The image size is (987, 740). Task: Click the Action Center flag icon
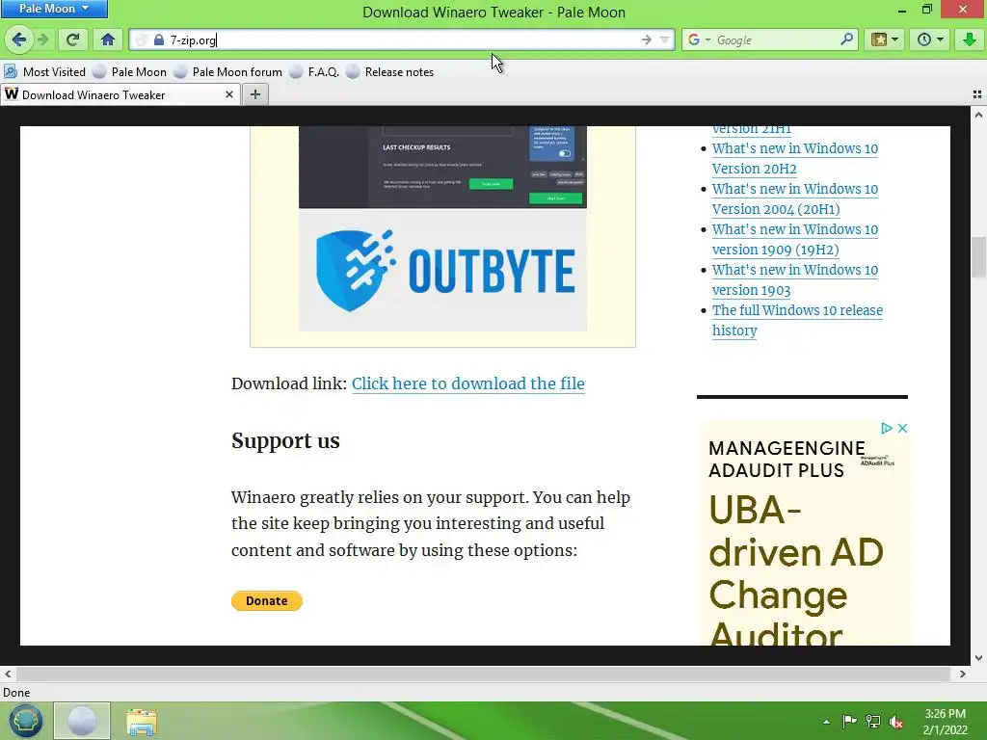(849, 722)
